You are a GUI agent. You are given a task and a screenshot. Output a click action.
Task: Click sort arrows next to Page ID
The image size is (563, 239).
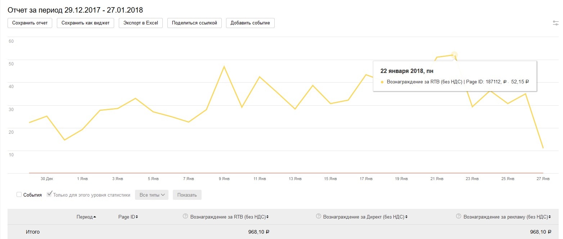pos(137,217)
